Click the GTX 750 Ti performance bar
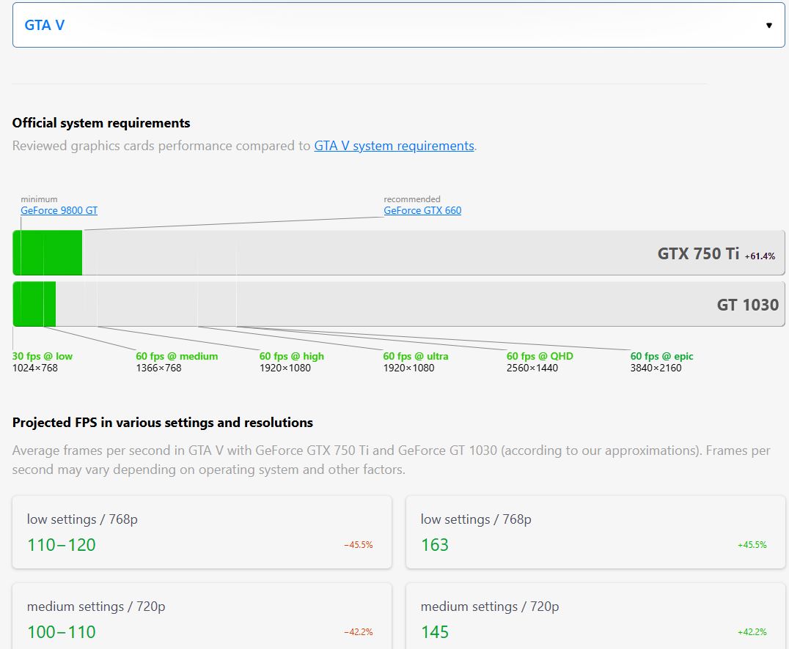Viewport: 789px width, 649px height. click(398, 253)
